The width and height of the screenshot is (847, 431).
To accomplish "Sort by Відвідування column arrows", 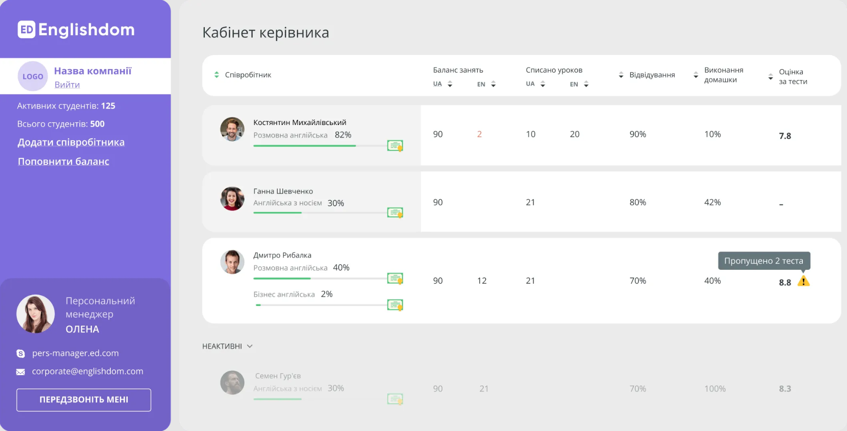I will [621, 75].
